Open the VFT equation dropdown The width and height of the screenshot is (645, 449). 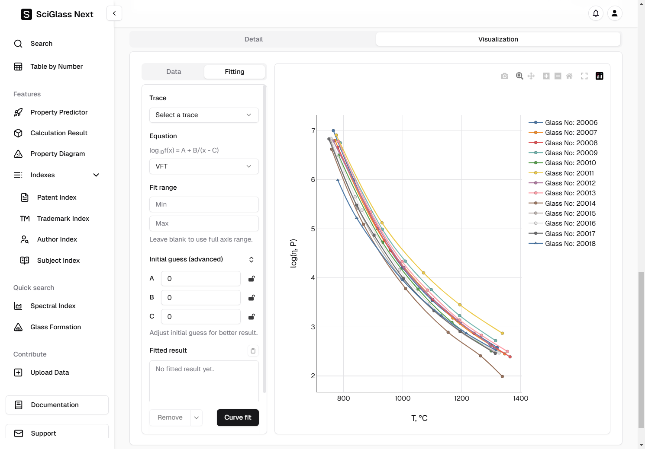(x=204, y=166)
